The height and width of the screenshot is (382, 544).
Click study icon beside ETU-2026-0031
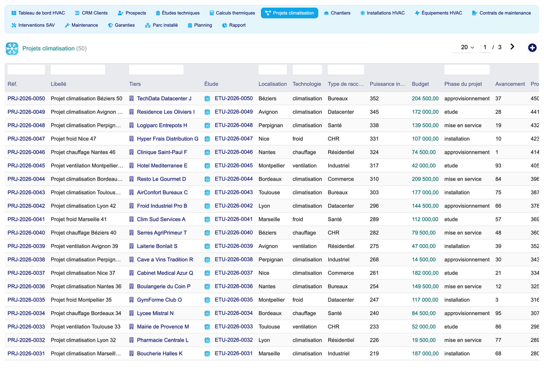(x=207, y=354)
